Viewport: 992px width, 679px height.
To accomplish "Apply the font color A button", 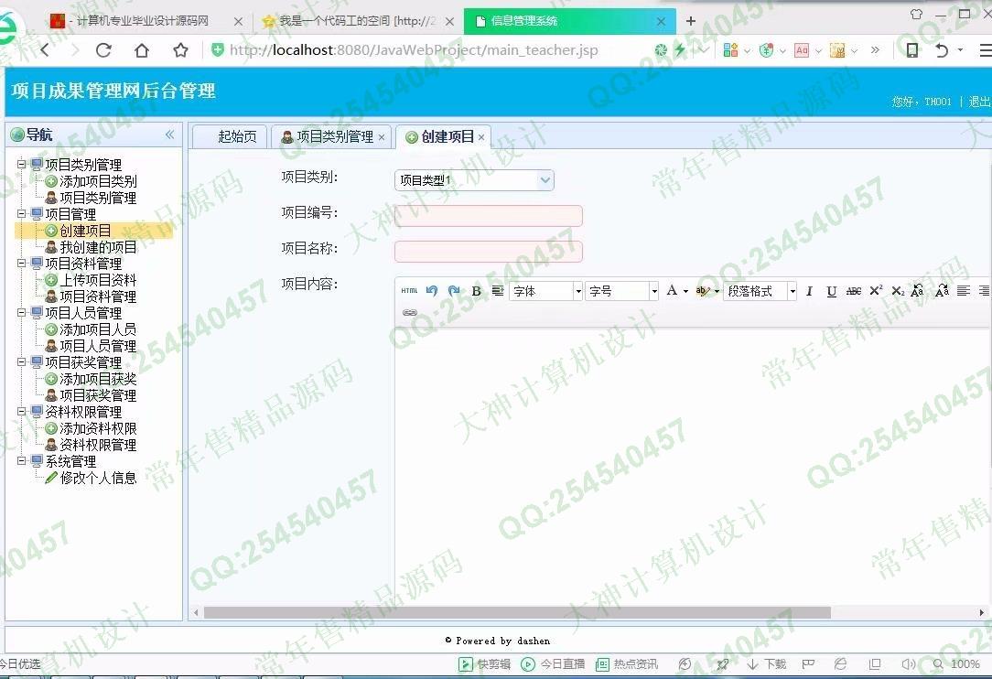I will [672, 290].
